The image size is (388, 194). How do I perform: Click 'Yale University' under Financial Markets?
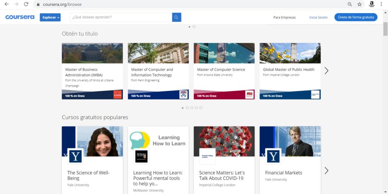click(x=276, y=180)
